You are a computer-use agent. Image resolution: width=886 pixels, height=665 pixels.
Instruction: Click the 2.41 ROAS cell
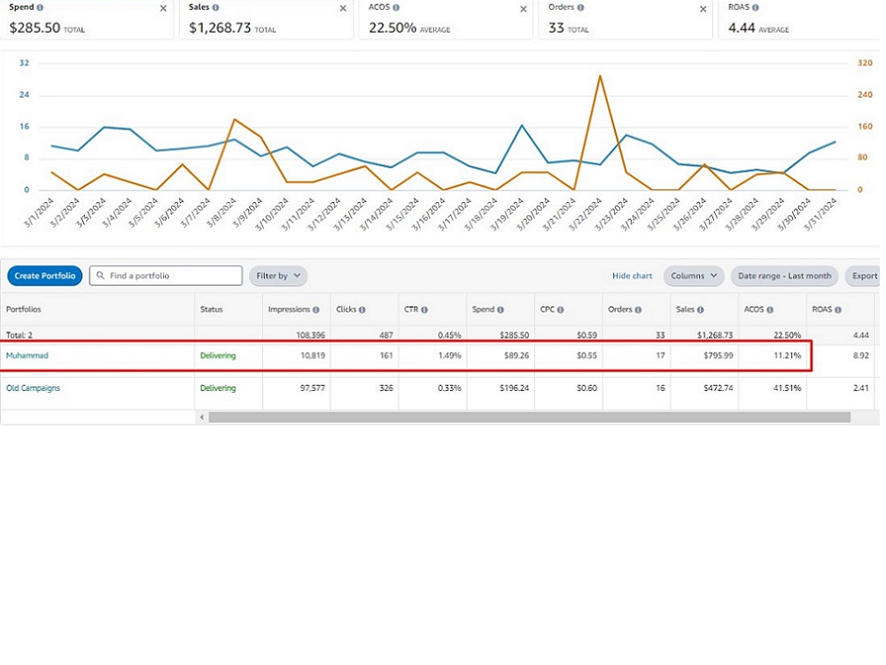860,388
